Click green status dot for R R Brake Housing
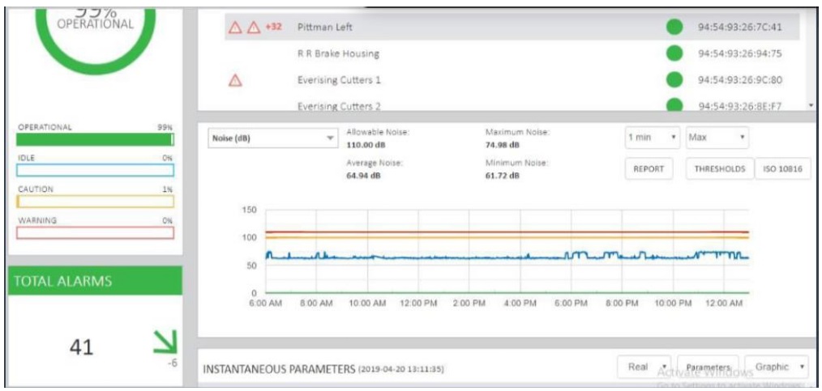Image resolution: width=822 pixels, height=391 pixels. [674, 54]
